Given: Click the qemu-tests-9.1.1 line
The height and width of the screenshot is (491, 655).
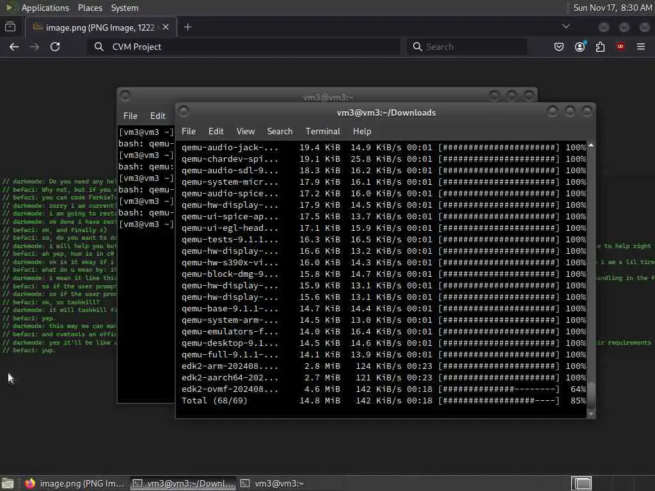Looking at the screenshot, I should click(x=384, y=240).
